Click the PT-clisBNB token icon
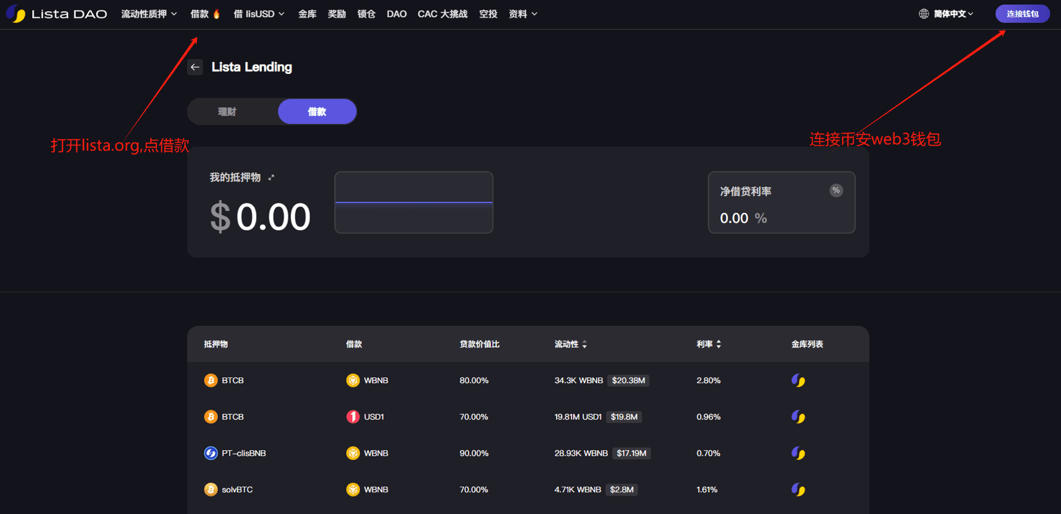The image size is (1061, 514). pos(211,453)
